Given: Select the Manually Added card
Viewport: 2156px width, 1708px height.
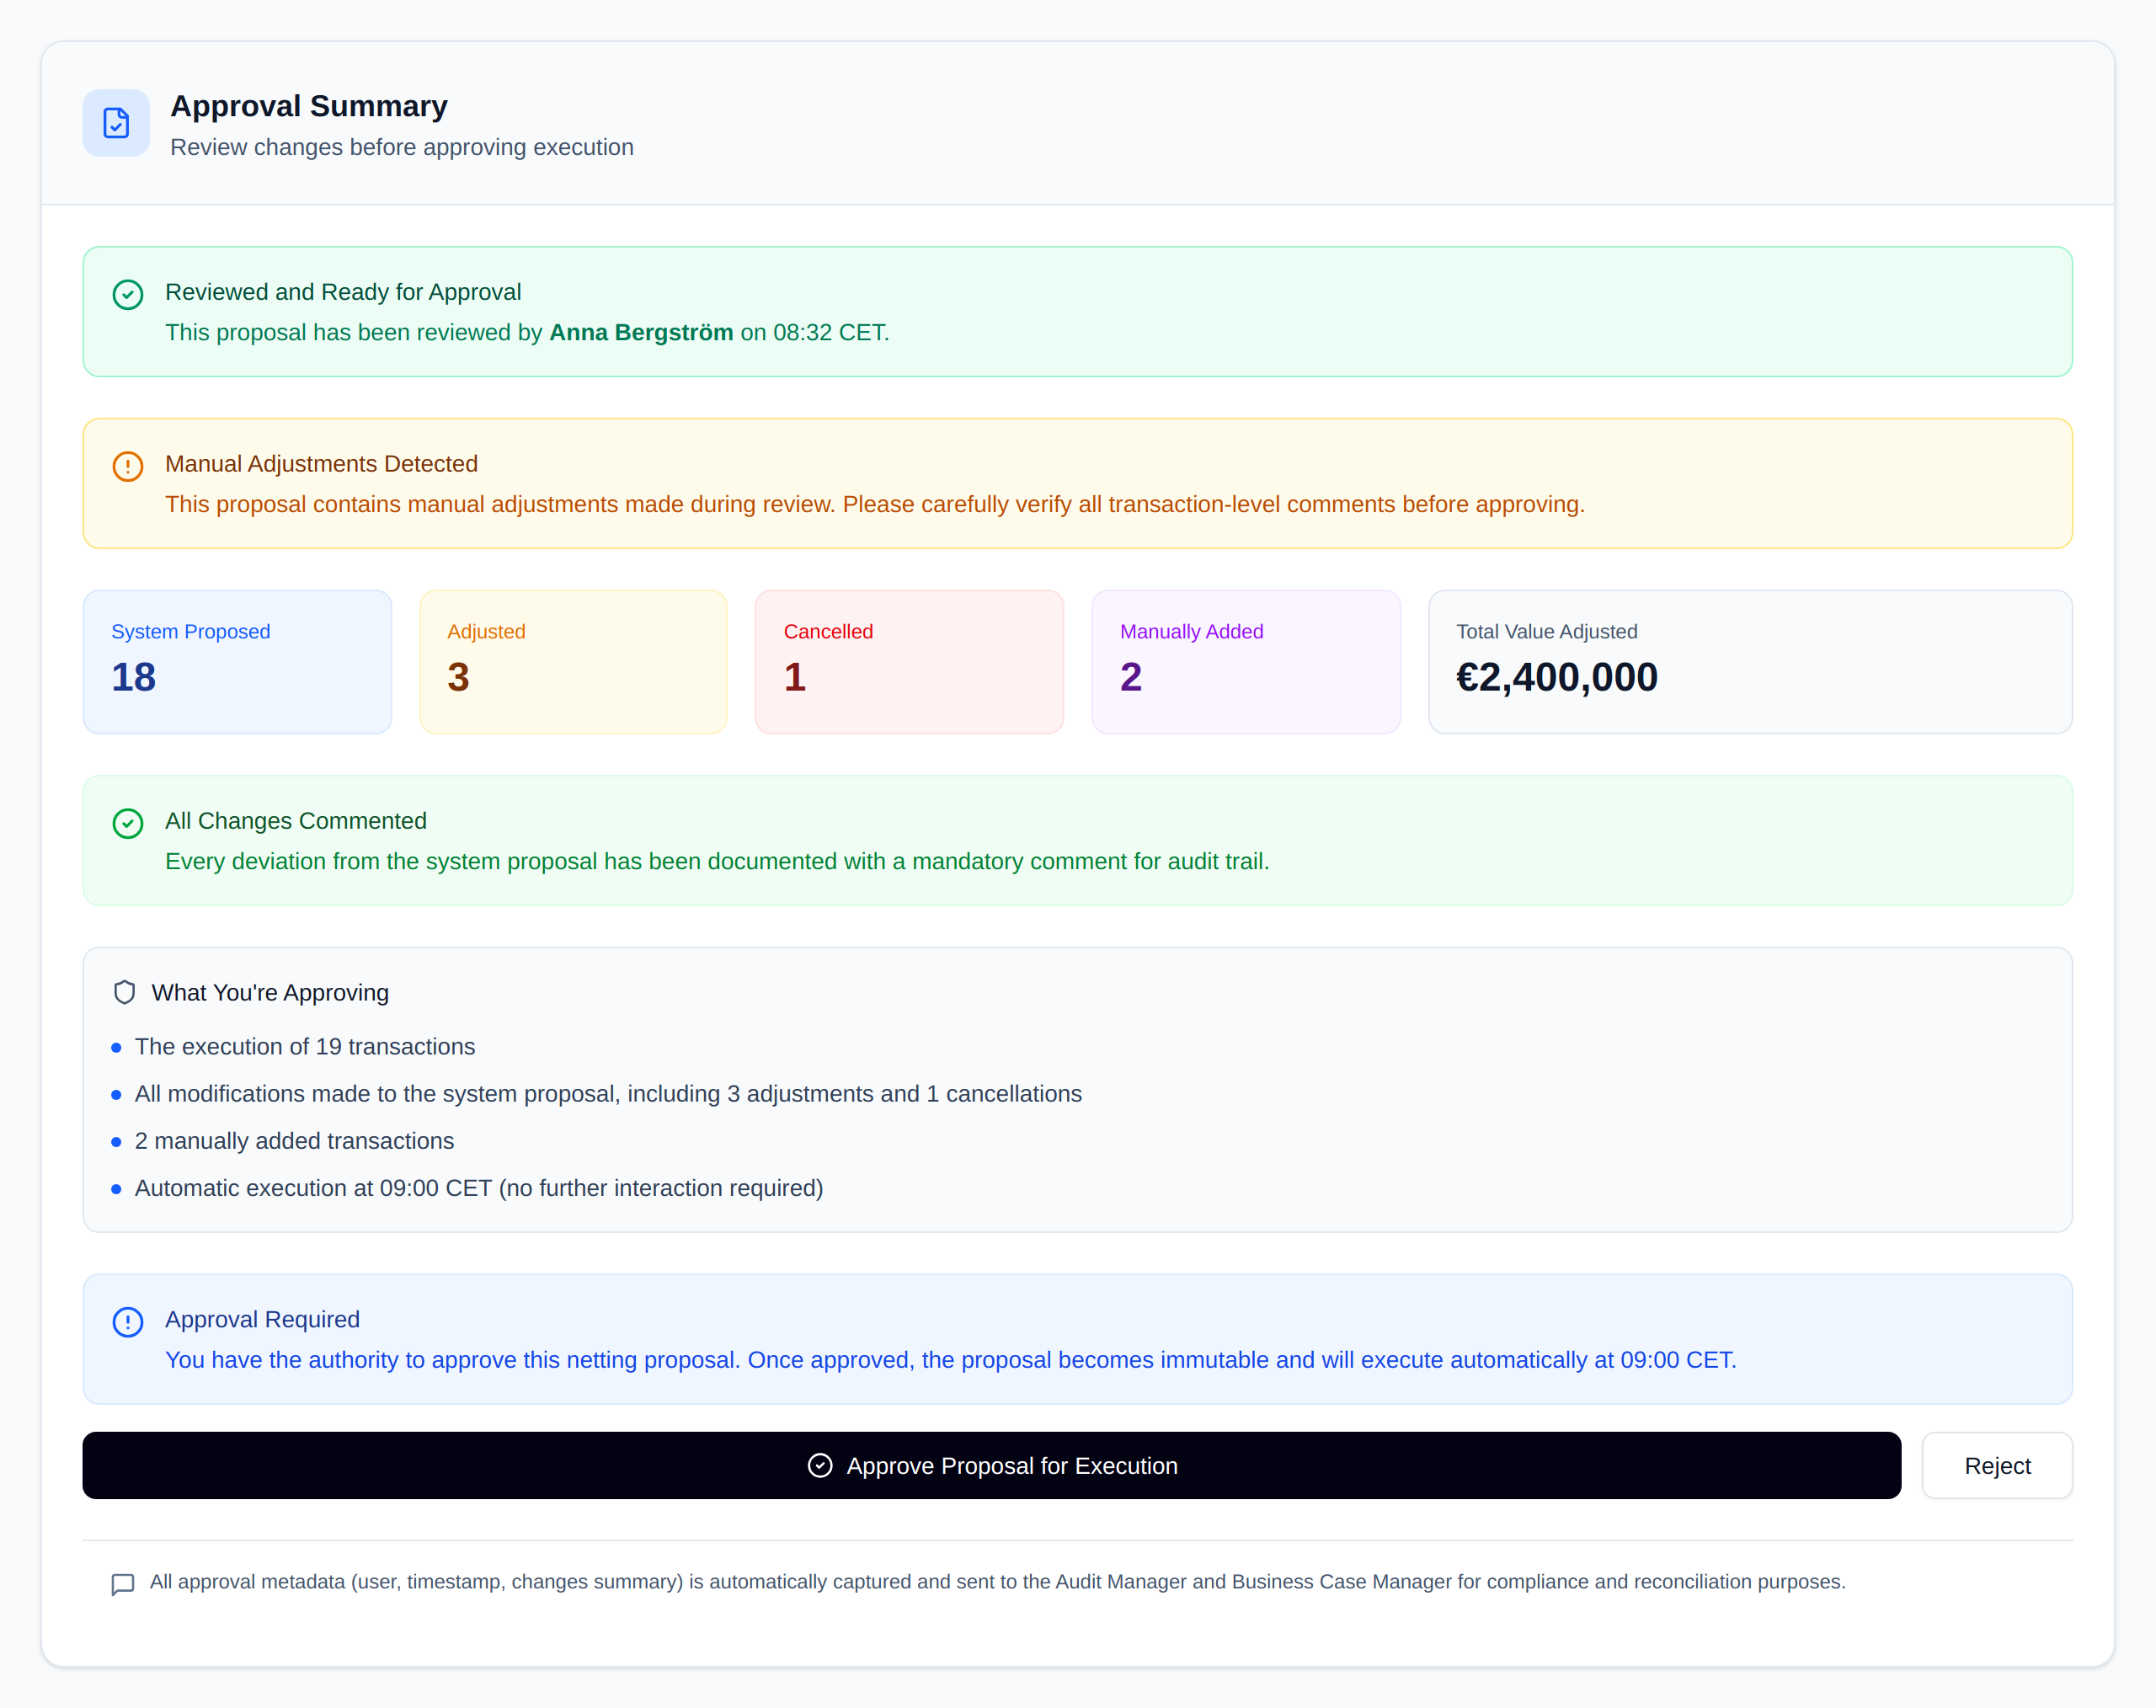Looking at the screenshot, I should 1245,661.
